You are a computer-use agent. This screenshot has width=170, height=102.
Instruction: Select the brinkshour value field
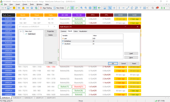108,41
